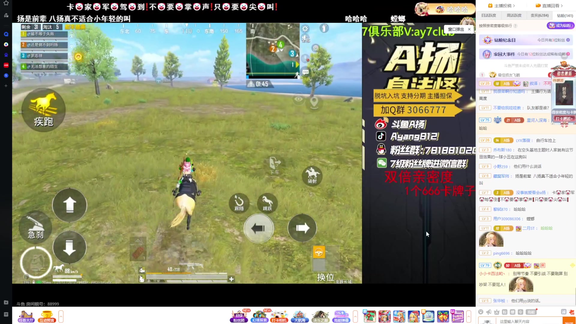576x324 pixels.
Task: Open the 决斗之巅 game icon
Action: (320, 316)
